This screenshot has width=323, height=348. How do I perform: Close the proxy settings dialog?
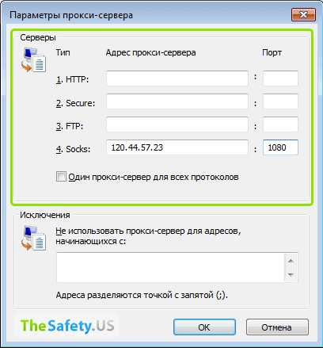pyautogui.click(x=303, y=14)
